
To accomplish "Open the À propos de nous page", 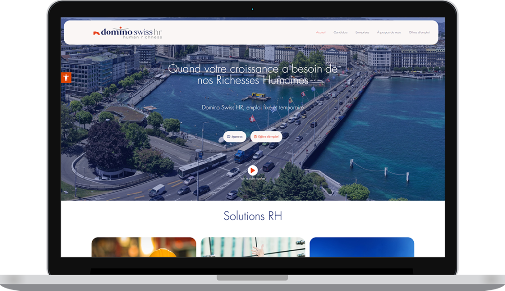I will coord(389,32).
